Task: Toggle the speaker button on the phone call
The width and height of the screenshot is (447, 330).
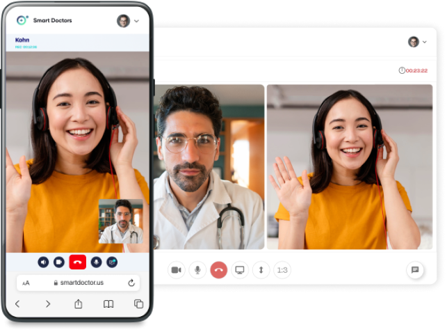Action: click(44, 262)
